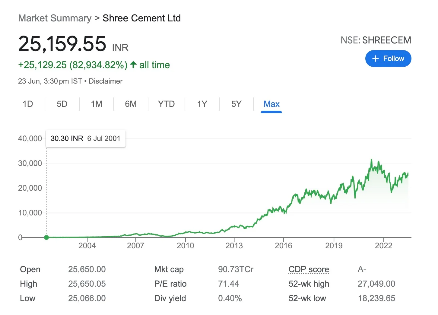Click the Div yield label
This screenshot has width=438, height=315.
point(170,298)
